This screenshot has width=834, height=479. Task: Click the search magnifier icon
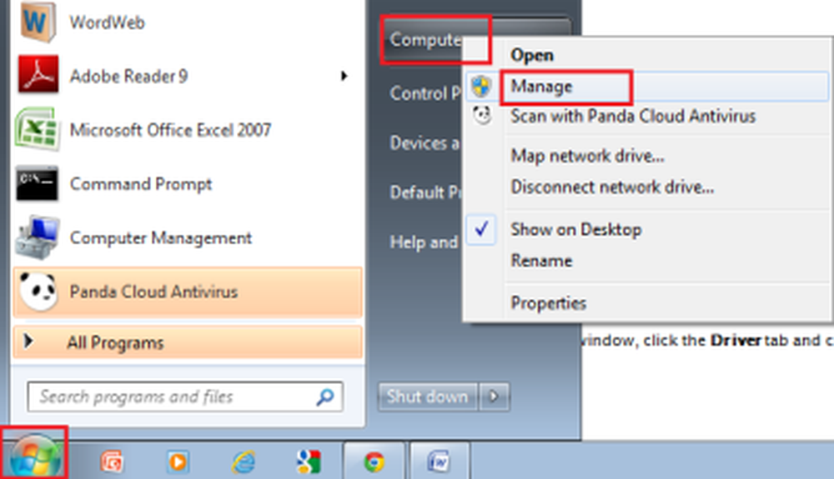(x=325, y=397)
